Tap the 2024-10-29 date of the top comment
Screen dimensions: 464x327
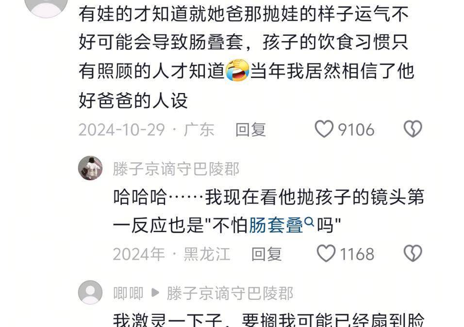pyautogui.click(x=122, y=130)
